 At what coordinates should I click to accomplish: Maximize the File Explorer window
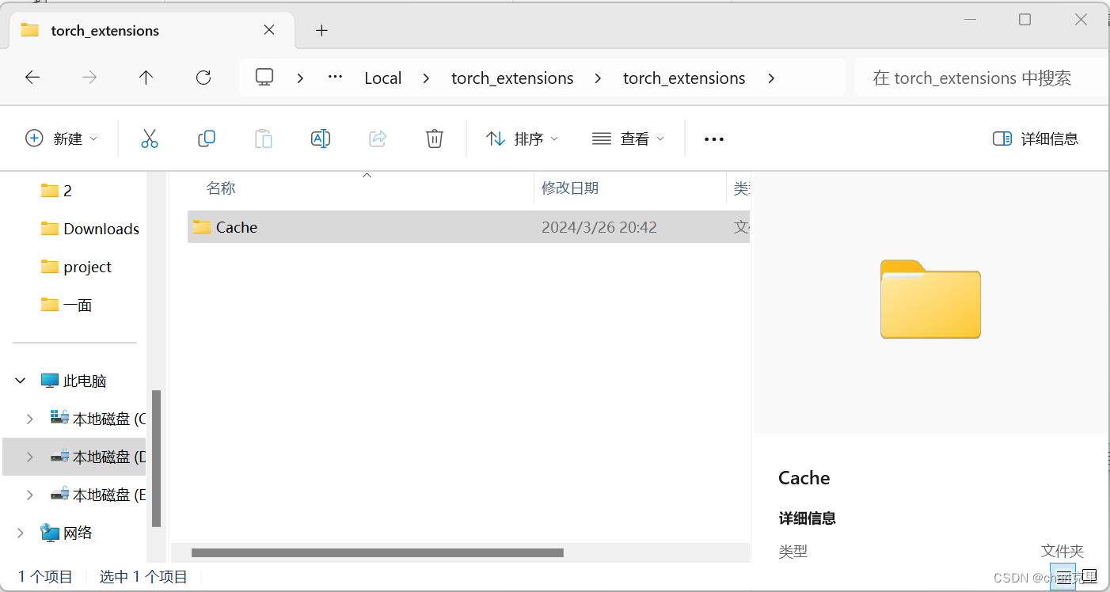(x=1024, y=20)
